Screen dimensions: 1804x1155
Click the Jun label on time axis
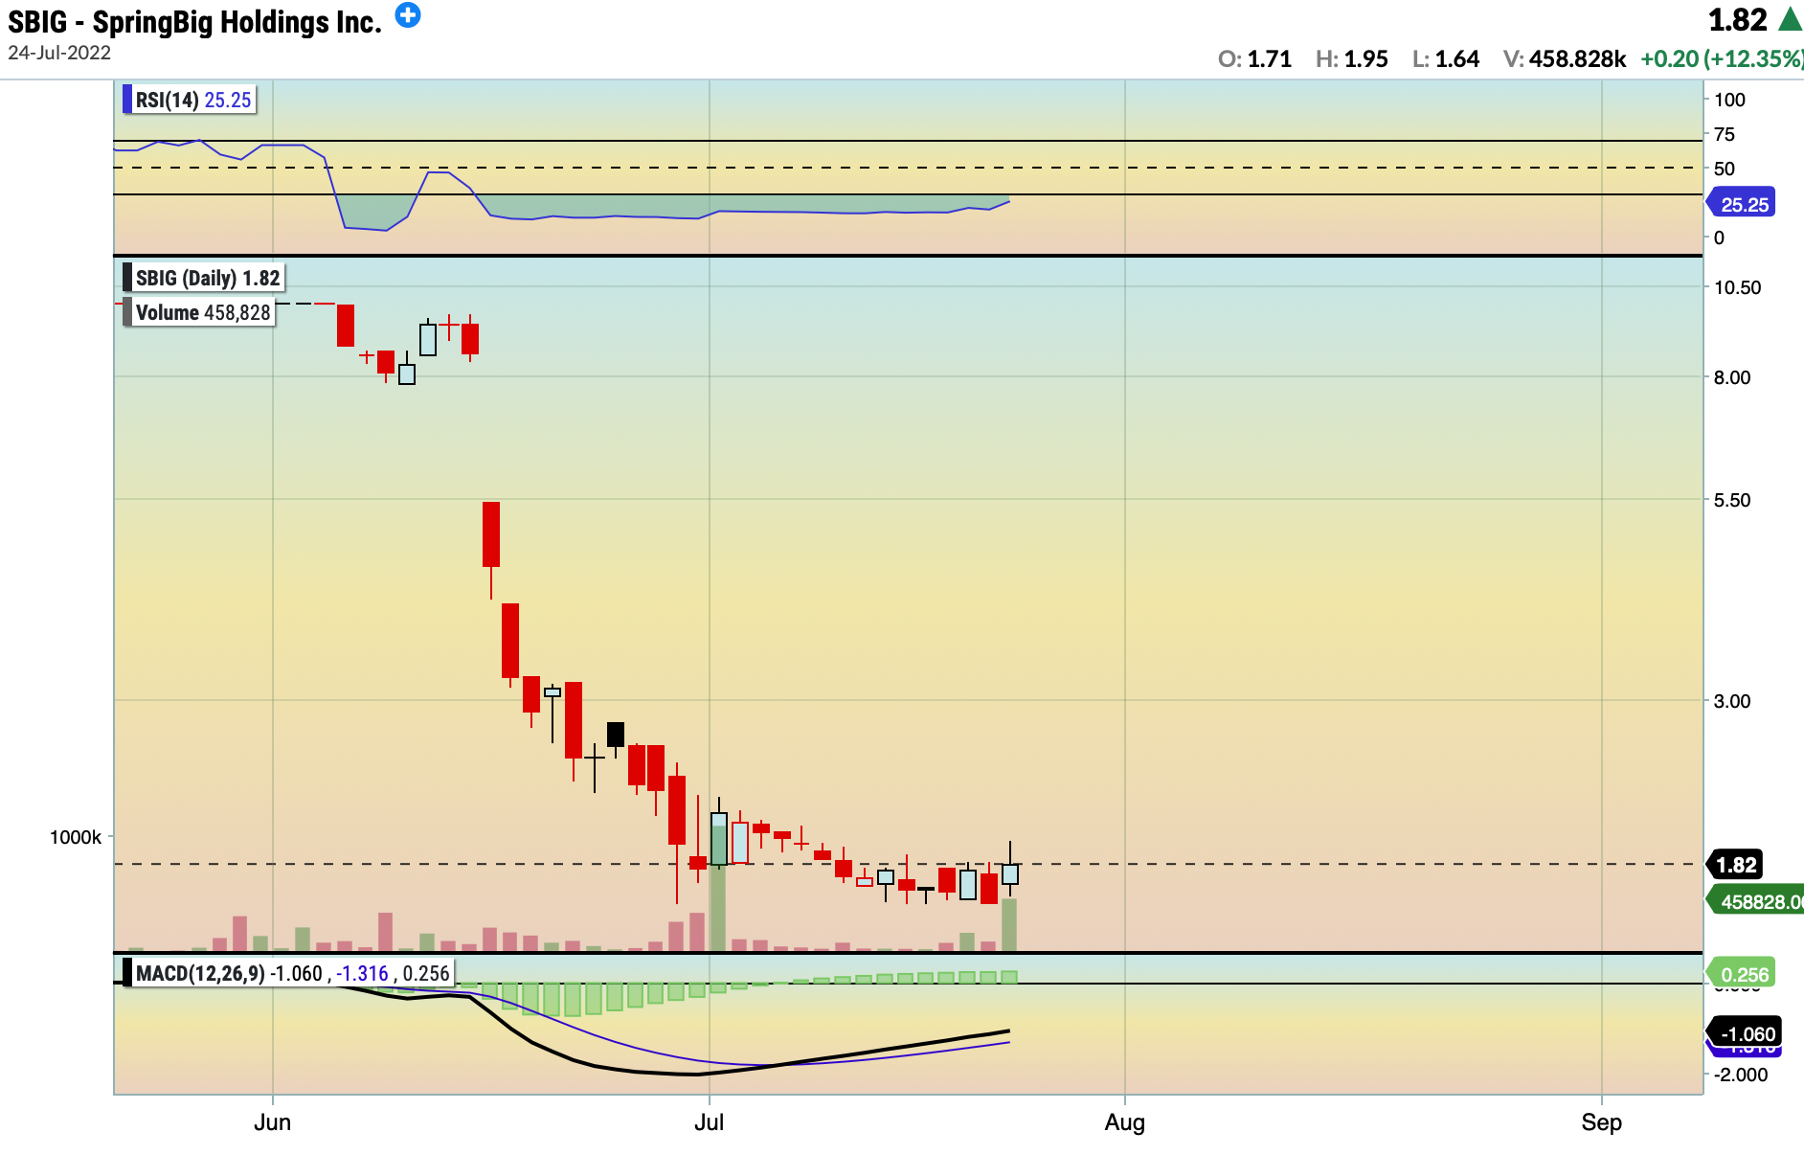(x=273, y=1122)
